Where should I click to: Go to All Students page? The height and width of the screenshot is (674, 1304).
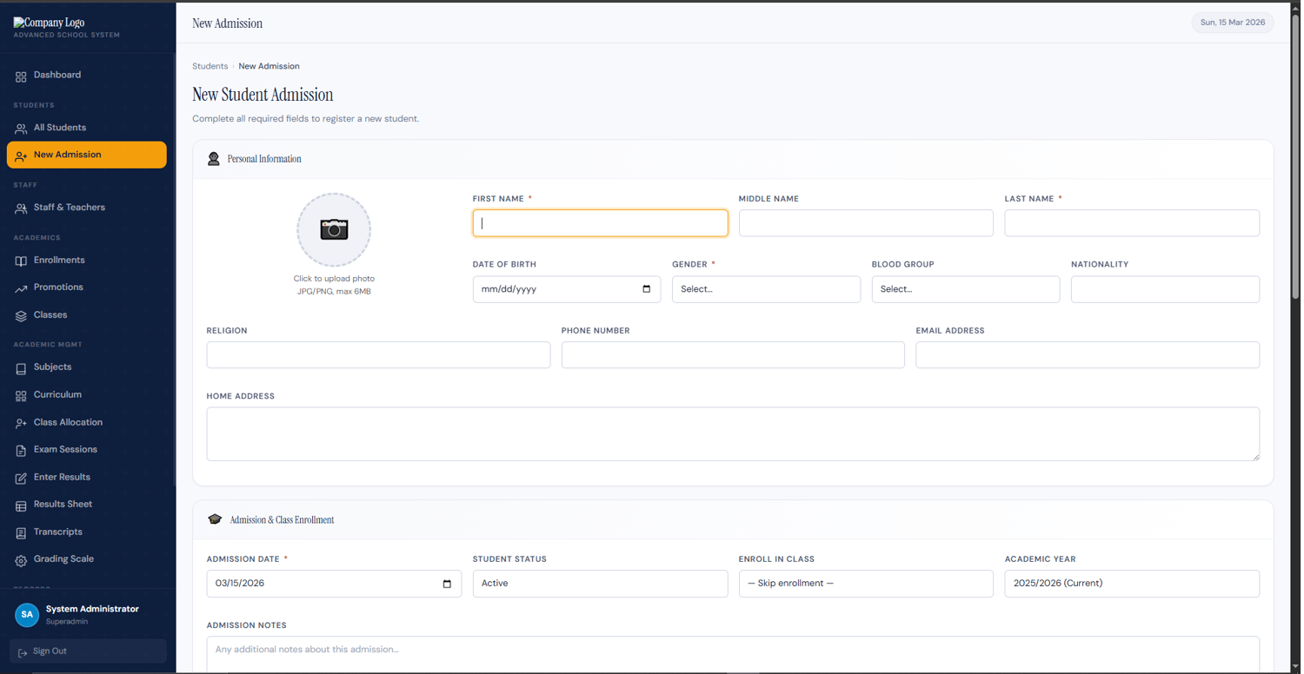click(x=87, y=128)
